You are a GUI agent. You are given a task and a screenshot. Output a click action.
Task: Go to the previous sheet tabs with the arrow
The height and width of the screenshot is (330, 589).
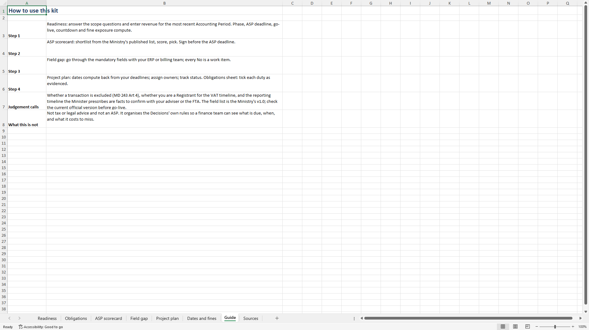10,318
